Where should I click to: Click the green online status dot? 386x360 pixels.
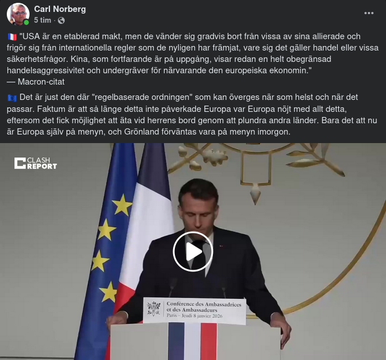[26, 22]
